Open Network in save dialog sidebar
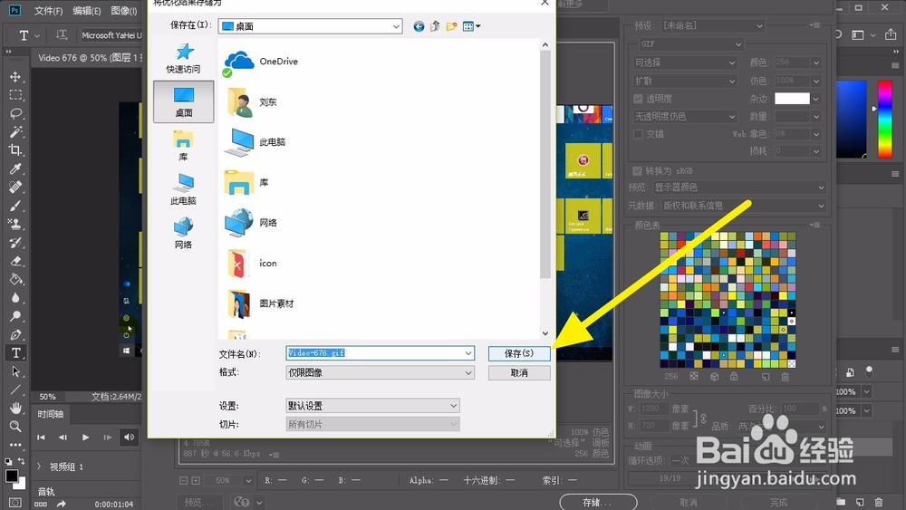Viewport: 906px width, 510px height. (x=183, y=234)
